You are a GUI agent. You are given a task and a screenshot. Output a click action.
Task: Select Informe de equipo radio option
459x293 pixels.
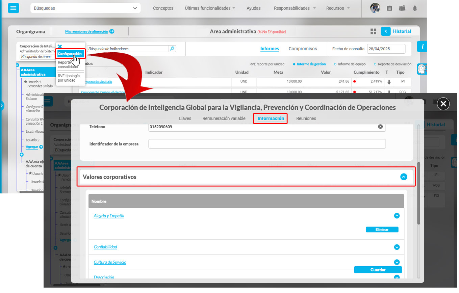pos(335,64)
